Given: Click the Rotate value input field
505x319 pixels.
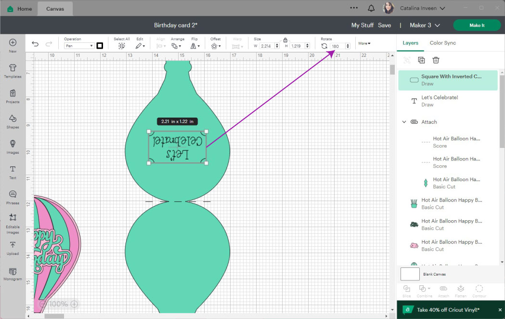Looking at the screenshot, I should [x=337, y=46].
